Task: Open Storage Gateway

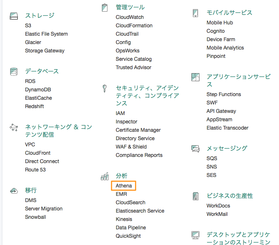Action: click(x=45, y=51)
